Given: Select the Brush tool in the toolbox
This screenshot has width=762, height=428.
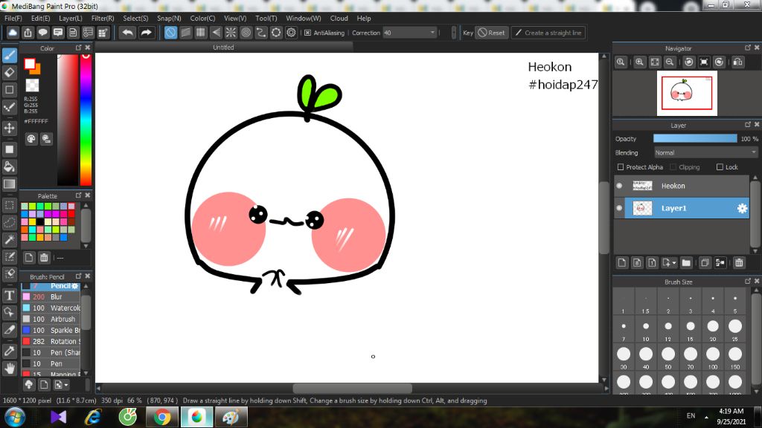Looking at the screenshot, I should coord(9,55).
